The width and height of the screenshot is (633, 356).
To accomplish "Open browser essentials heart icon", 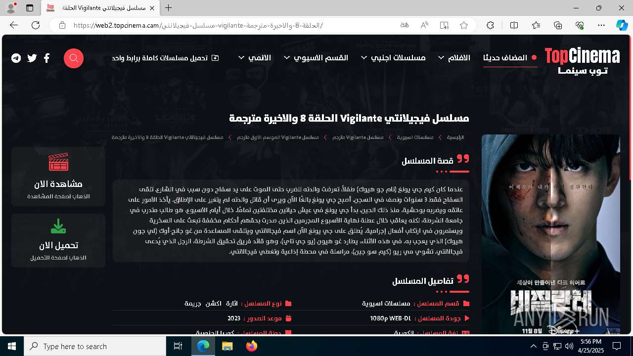I will click(x=580, y=25).
